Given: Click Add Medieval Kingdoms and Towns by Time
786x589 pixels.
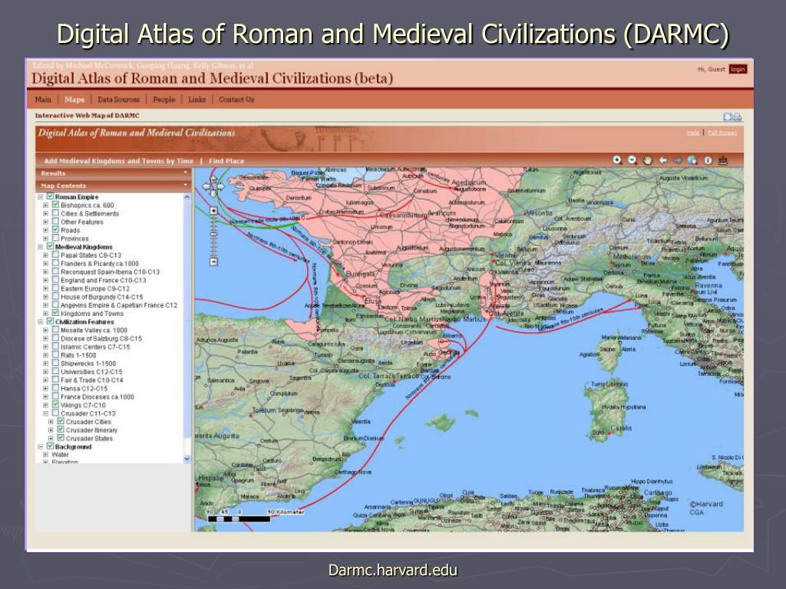Looking at the screenshot, I should point(118,161).
